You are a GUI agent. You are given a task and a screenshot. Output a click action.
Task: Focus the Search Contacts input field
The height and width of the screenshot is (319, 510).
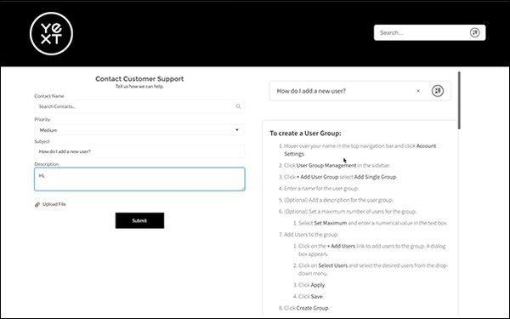click(139, 106)
